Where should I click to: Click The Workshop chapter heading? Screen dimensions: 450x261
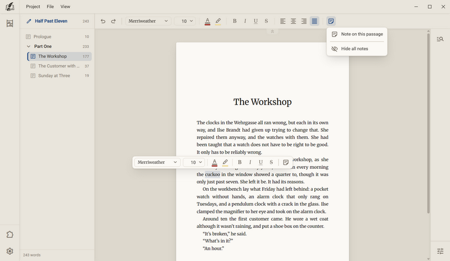(262, 102)
